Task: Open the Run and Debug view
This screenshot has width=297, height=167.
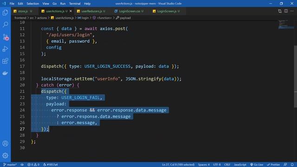Action: tap(5, 49)
